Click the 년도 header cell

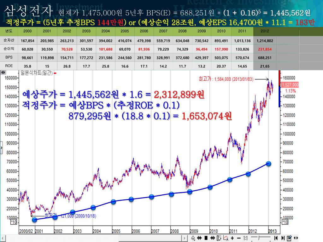pyautogui.click(x=9, y=31)
